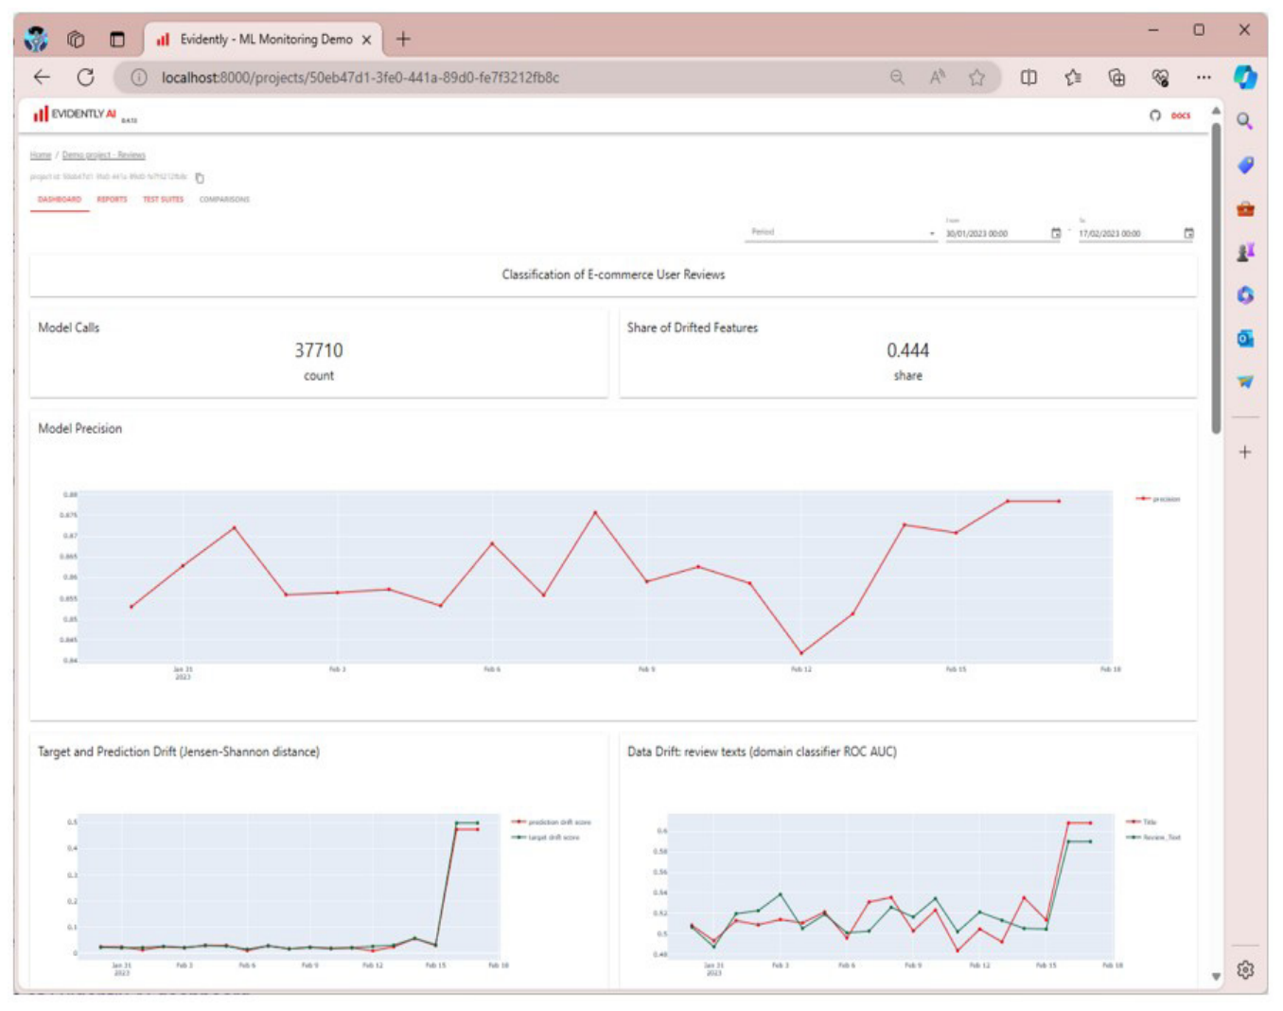Open the Zoom indicator in address bar
This screenshot has height=1011, width=1283.
click(x=897, y=78)
